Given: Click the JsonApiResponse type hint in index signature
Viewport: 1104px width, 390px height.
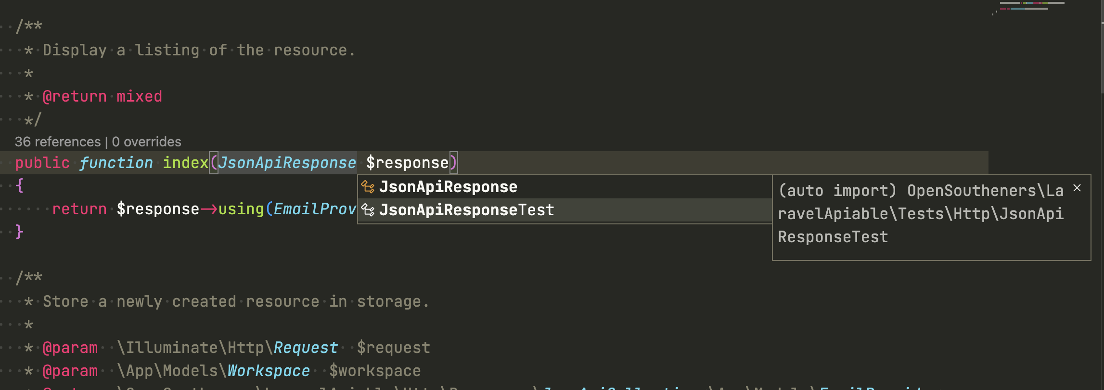Looking at the screenshot, I should tap(287, 163).
